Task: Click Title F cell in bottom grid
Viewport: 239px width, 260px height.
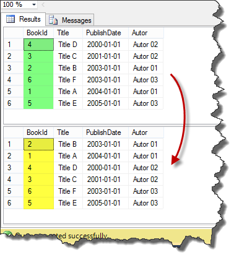Action: click(x=68, y=191)
